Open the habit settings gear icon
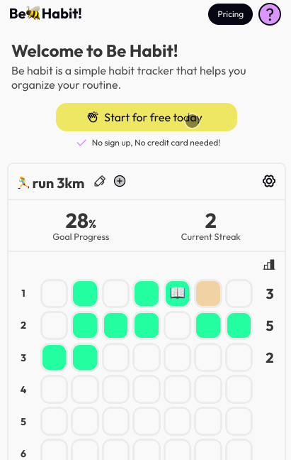291x460 pixels. [x=269, y=181]
